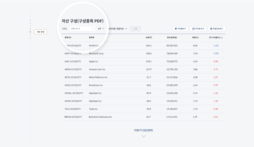
Task: Click Apple Inc name cell
Action: [x=94, y=62]
